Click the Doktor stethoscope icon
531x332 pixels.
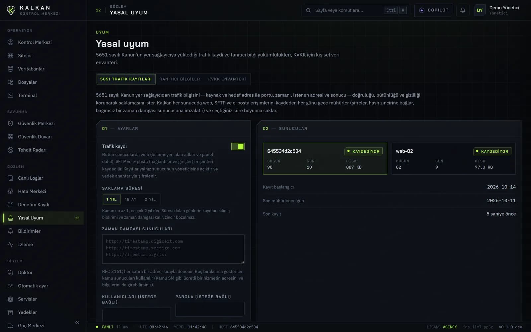(x=11, y=272)
